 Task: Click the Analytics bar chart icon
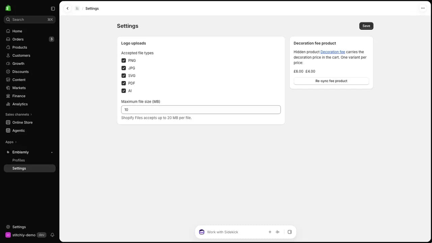point(8,104)
